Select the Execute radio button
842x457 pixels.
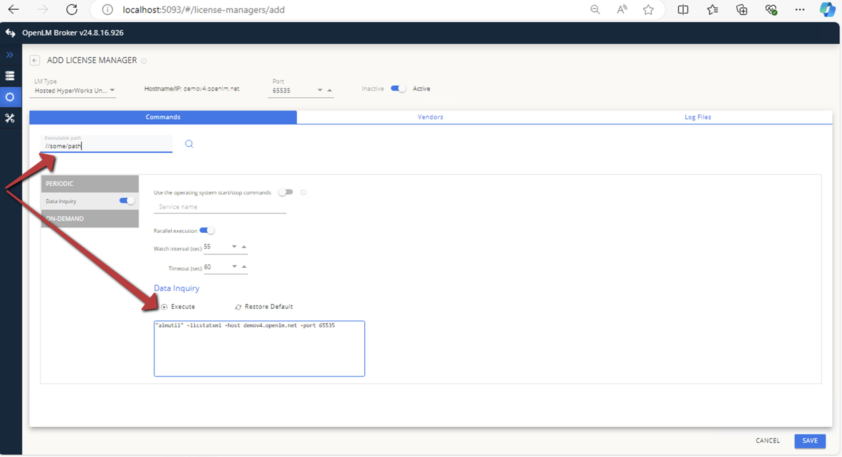tap(164, 306)
